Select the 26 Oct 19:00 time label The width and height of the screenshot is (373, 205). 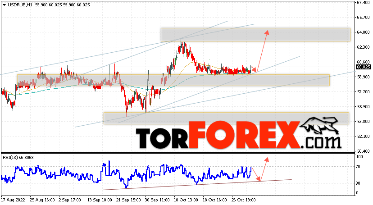pos(244,200)
